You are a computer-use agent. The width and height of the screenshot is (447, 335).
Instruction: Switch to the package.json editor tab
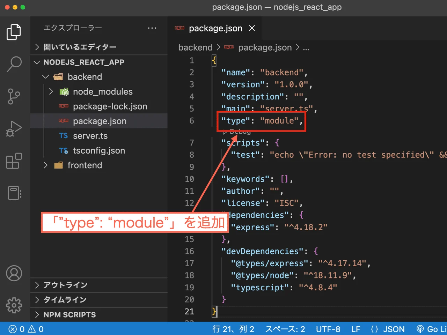(215, 28)
